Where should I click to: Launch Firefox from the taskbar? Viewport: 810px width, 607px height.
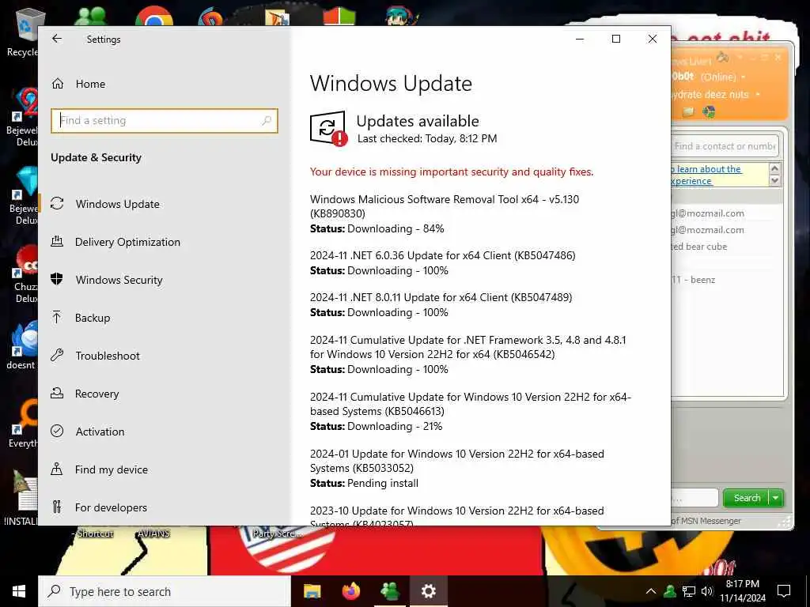pos(351,591)
